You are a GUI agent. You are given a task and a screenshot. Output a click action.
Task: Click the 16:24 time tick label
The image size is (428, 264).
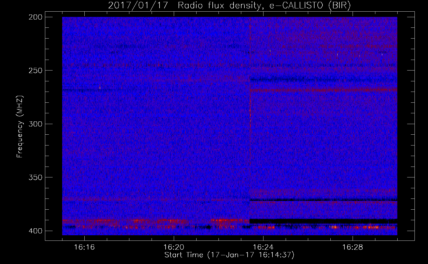point(263,247)
